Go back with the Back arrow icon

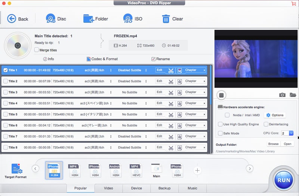coord(12,19)
